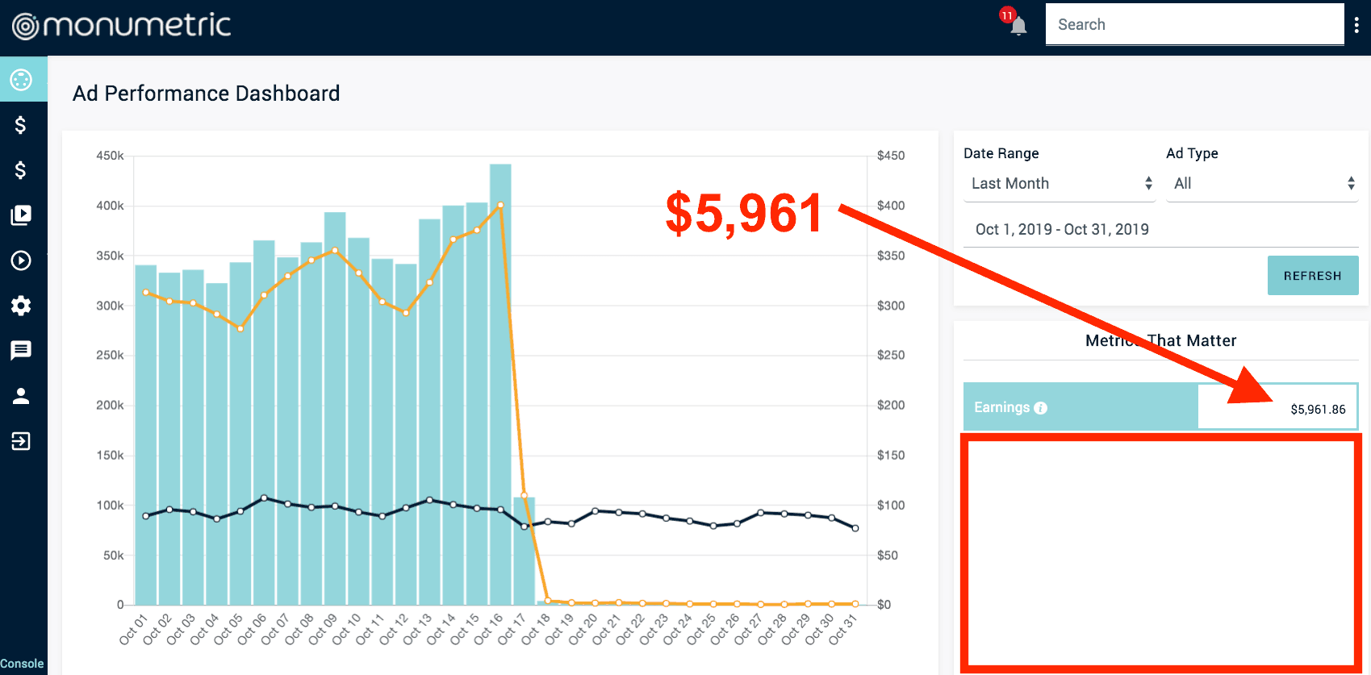The width and height of the screenshot is (1371, 675).
Task: Open the Console link
Action: pyautogui.click(x=22, y=664)
